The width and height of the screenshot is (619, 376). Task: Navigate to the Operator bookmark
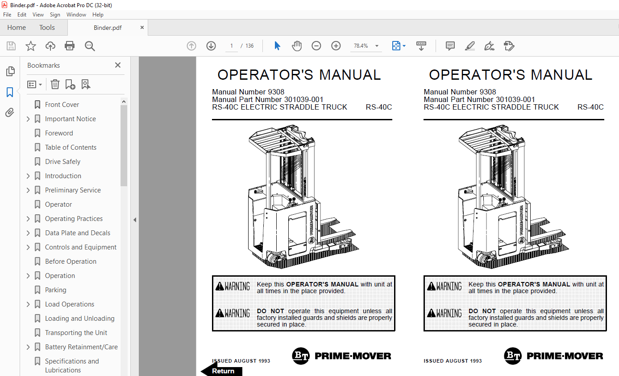click(58, 204)
